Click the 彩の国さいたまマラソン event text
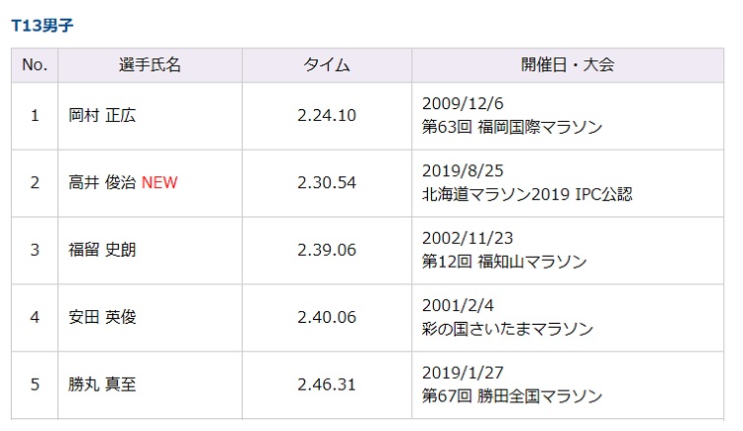This screenshot has height=431, width=743. (x=509, y=329)
